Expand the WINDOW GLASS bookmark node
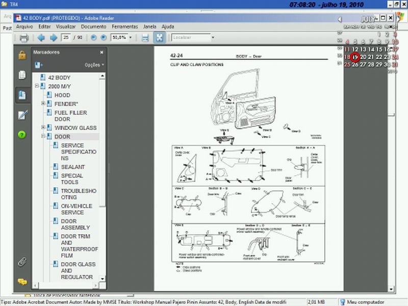The width and height of the screenshot is (408, 306). coord(43,127)
